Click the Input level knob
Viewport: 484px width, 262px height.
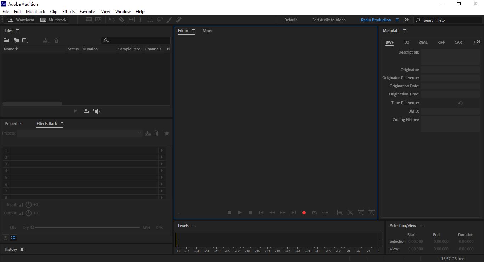tap(28, 204)
